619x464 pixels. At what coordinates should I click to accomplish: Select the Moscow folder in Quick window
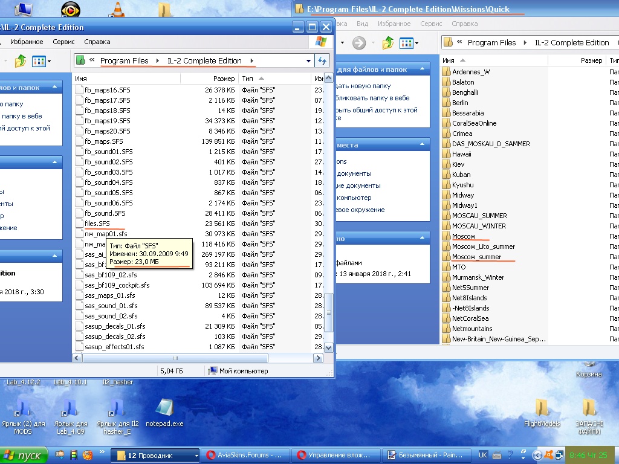coord(464,236)
